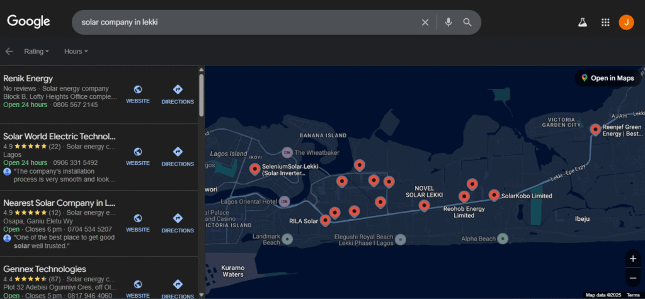The width and height of the screenshot is (645, 299).
Task: Get directions to Nearest Solar Company
Action: [178, 223]
